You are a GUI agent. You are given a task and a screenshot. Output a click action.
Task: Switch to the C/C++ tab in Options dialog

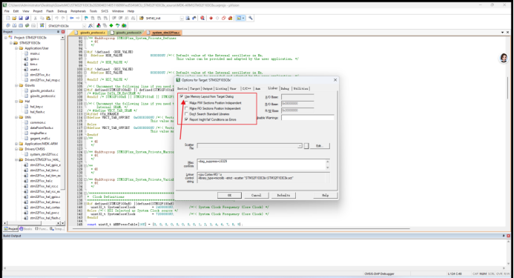coord(246,88)
